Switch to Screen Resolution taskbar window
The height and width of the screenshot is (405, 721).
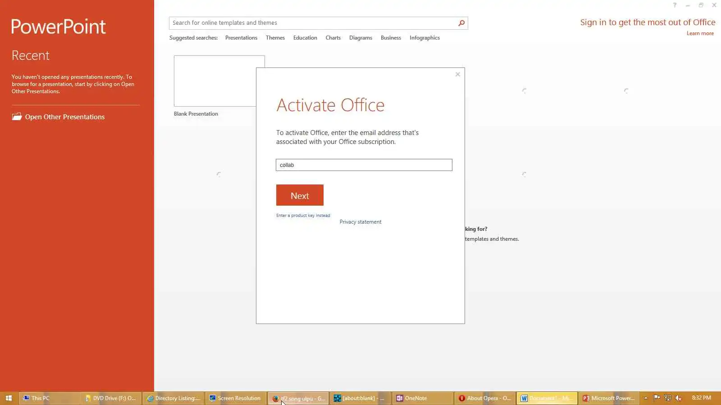click(236, 398)
